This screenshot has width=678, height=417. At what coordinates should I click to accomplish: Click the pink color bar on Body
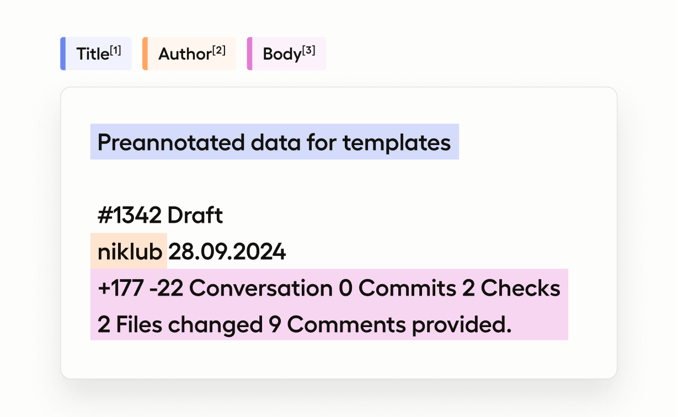coord(249,54)
